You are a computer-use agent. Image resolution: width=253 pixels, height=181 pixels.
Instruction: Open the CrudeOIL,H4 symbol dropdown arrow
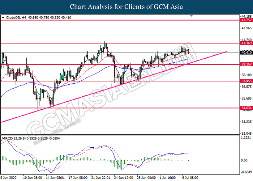click(3, 18)
